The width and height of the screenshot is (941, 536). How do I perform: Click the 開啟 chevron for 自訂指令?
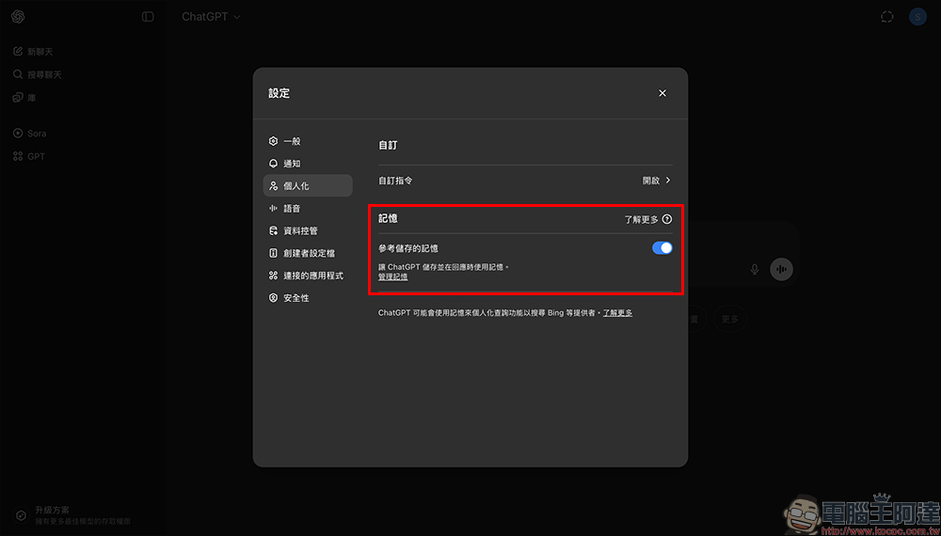pyautogui.click(x=657, y=181)
